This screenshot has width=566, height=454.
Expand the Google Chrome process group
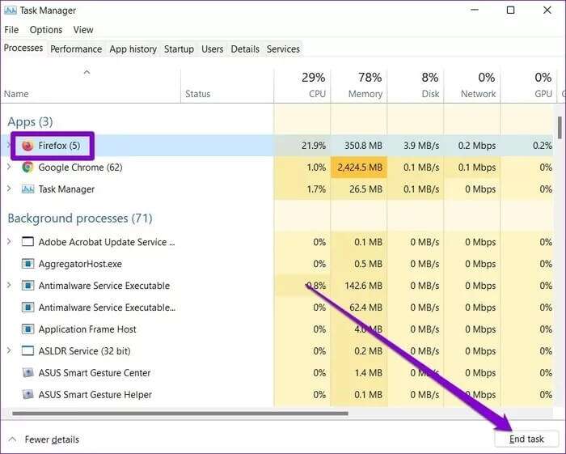(9, 167)
